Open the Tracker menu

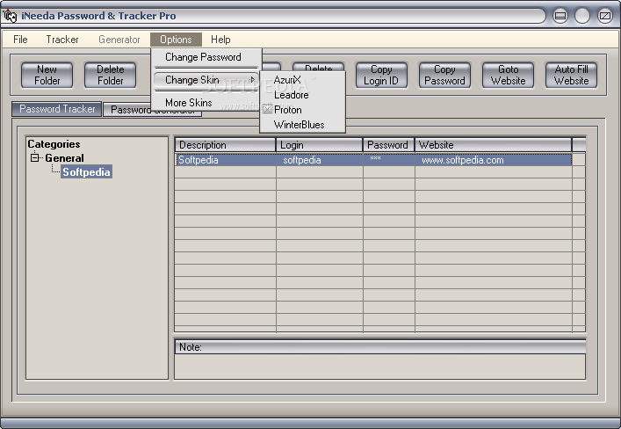coord(62,40)
